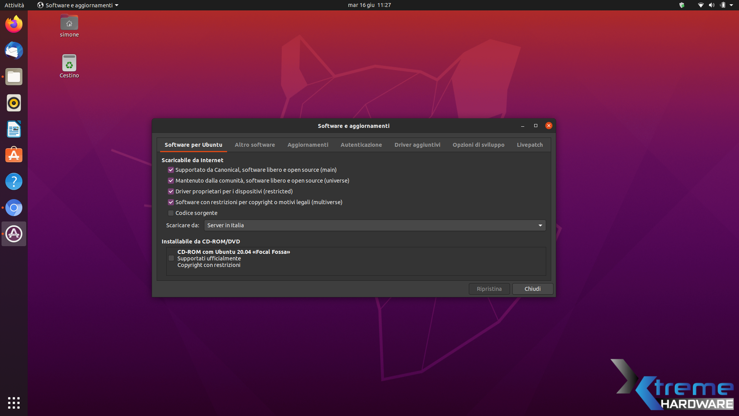Screen dimensions: 739x416
Task: Open Firefox from the dock
Action: [14, 24]
